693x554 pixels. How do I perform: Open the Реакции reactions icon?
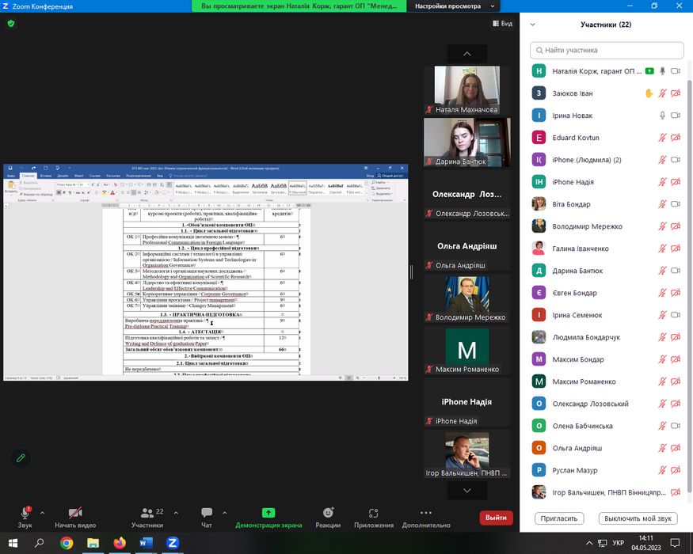coord(328,514)
